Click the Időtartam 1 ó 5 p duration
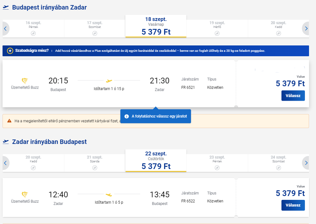This screenshot has width=316, height=224. click(109, 202)
